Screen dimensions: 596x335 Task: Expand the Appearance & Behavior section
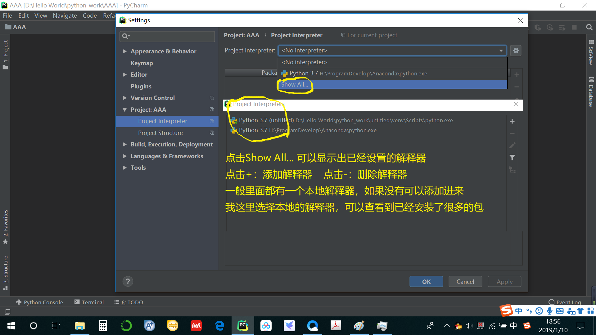tap(125, 51)
